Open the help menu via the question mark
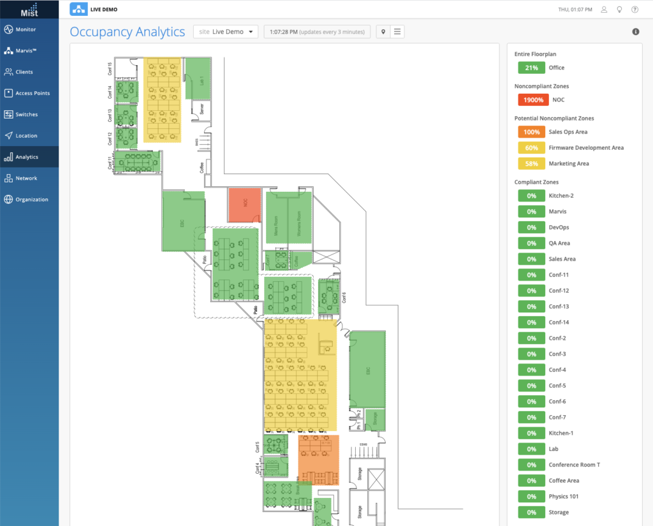The width and height of the screenshot is (653, 526). click(x=635, y=9)
